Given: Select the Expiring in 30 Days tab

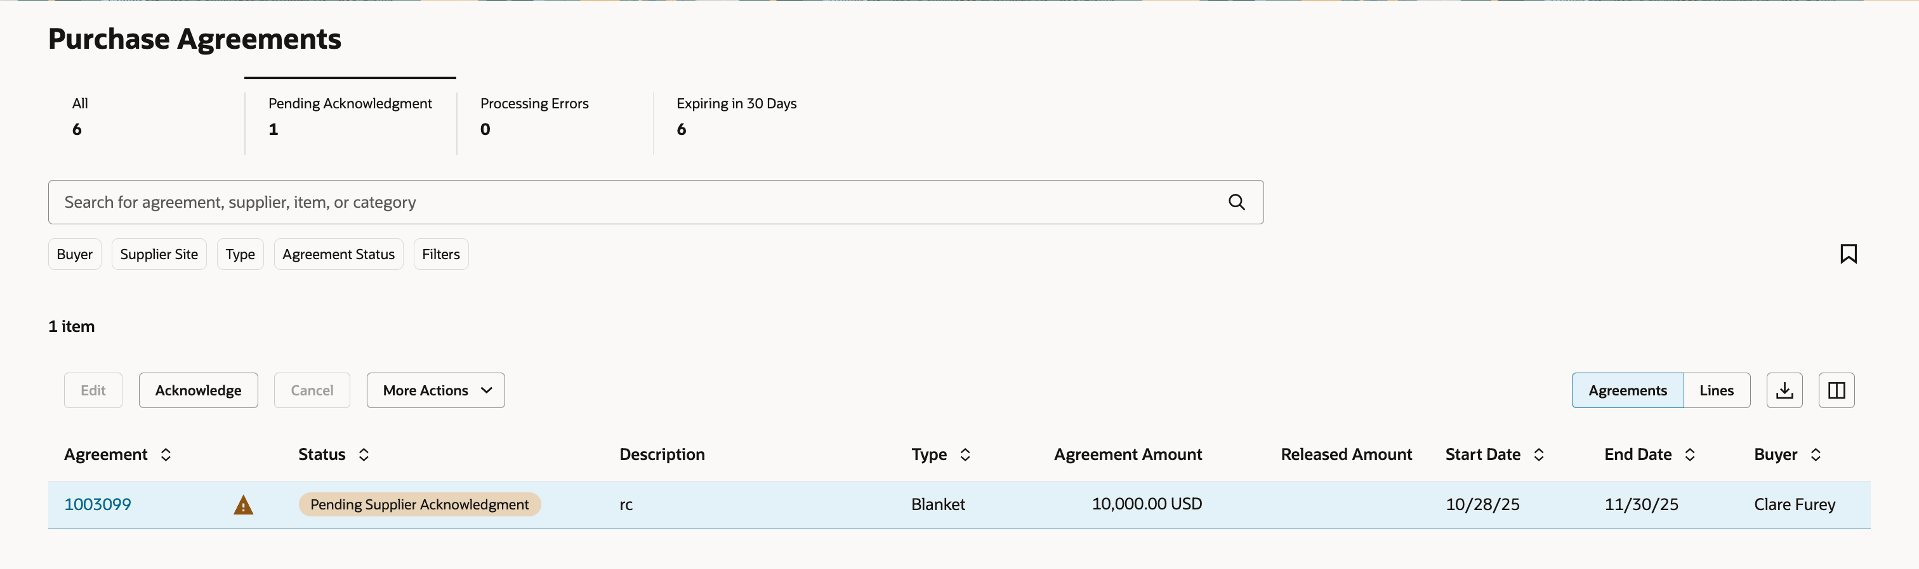Looking at the screenshot, I should click(736, 116).
